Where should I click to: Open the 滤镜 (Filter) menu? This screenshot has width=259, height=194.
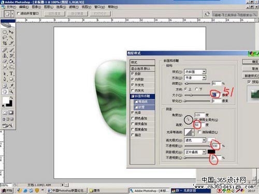74,7
